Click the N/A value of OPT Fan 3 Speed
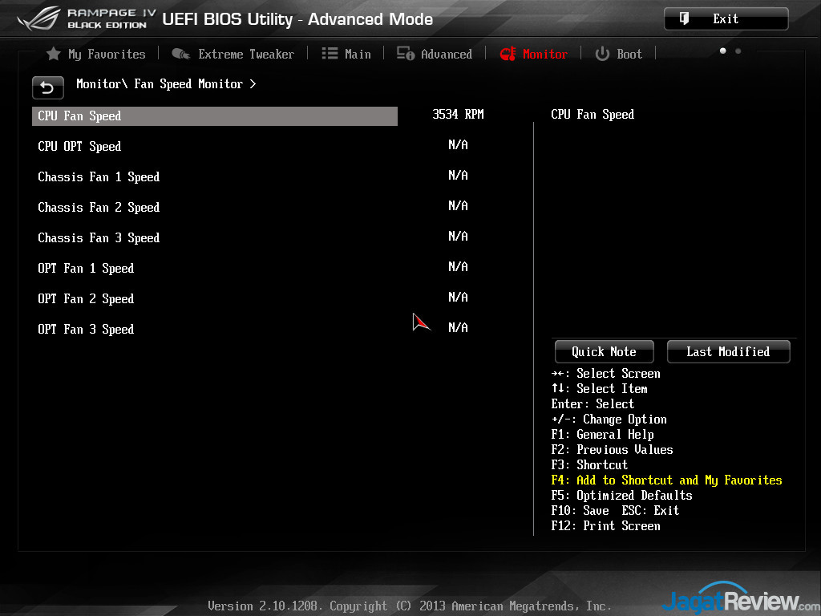The height and width of the screenshot is (616, 821). click(x=458, y=327)
